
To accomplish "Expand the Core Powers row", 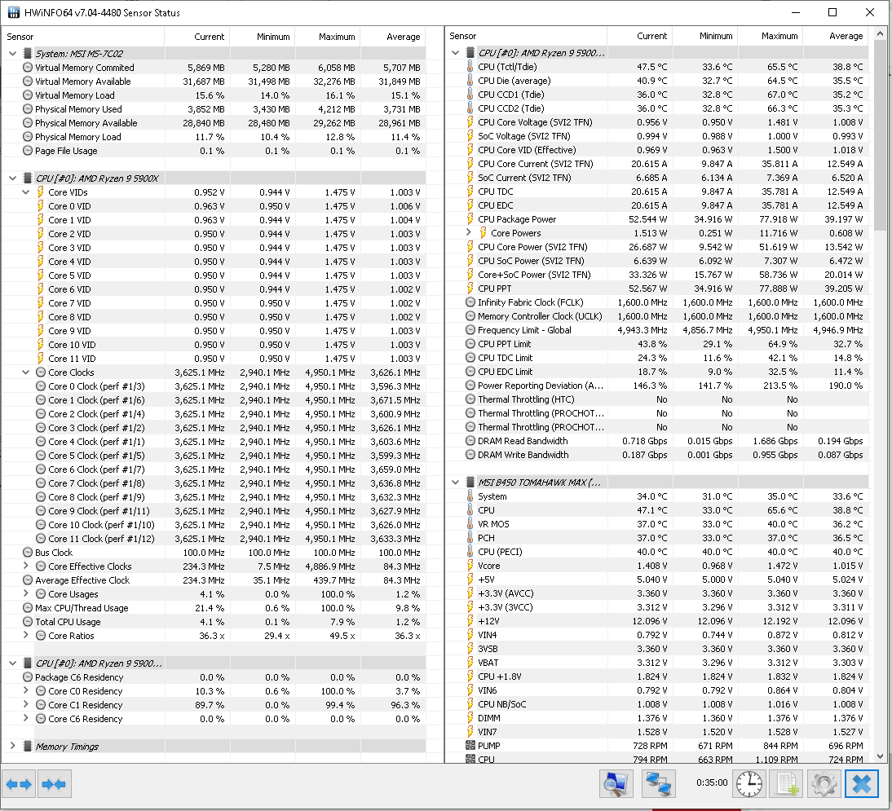I will (x=469, y=232).
